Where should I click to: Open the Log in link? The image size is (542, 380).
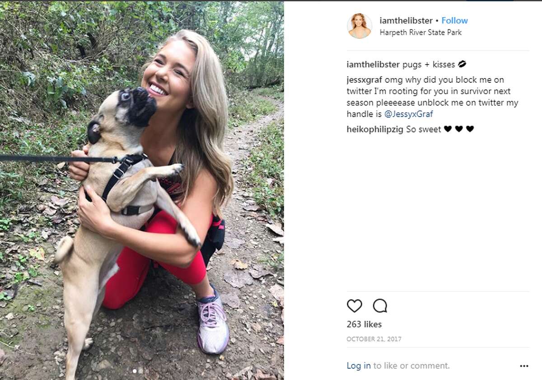(x=357, y=365)
